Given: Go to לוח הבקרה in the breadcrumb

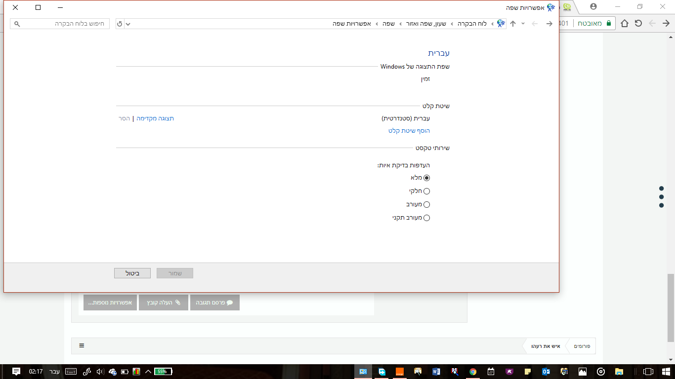Looking at the screenshot, I should 471,24.
